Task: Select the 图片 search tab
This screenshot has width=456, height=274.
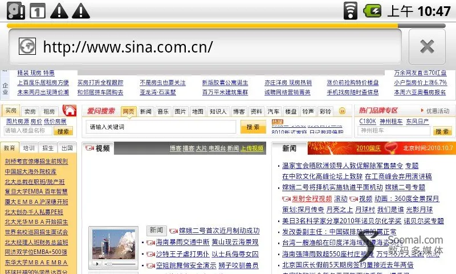Action: coord(180,111)
